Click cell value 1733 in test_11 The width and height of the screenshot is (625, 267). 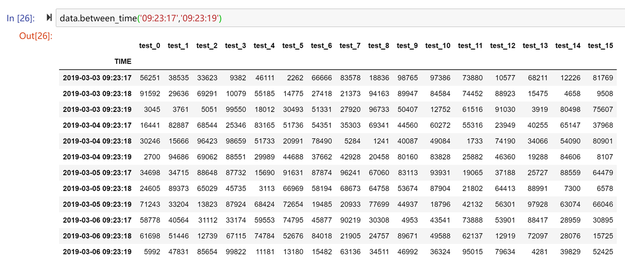pyautogui.click(x=475, y=141)
